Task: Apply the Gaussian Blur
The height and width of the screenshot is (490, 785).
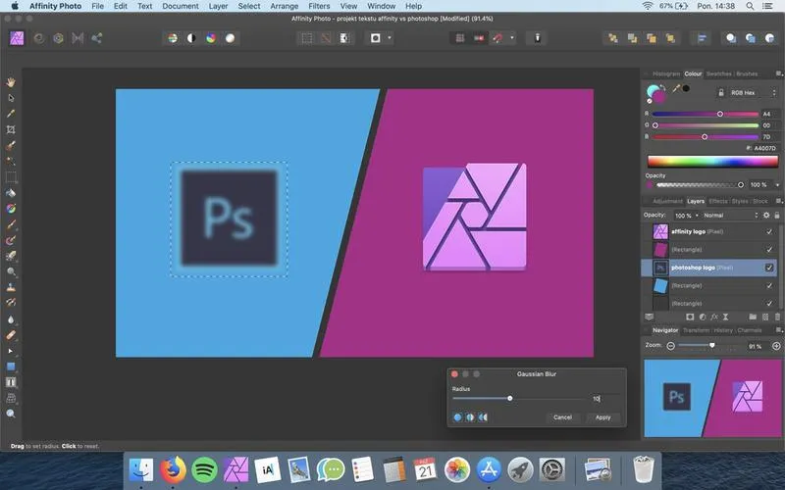Action: click(602, 417)
